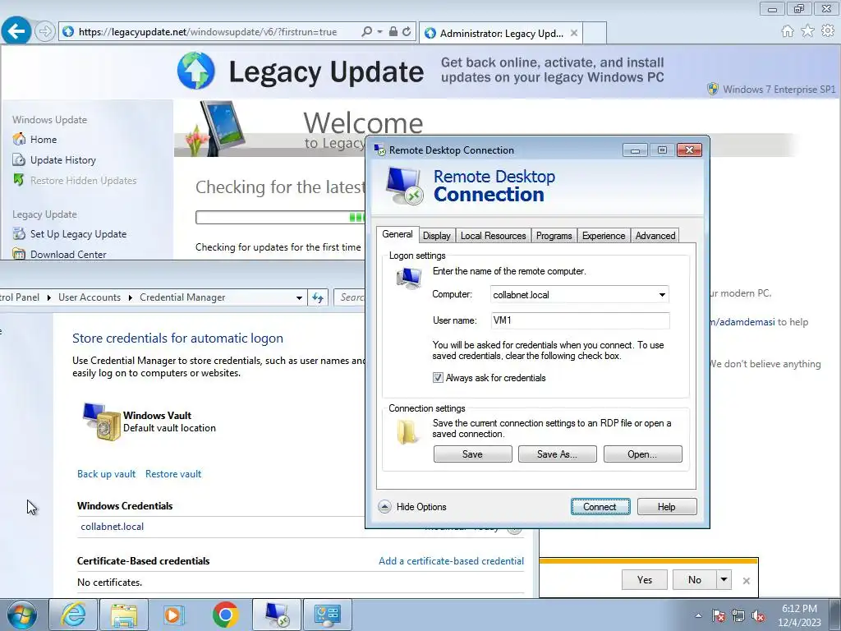This screenshot has height=631, width=841.
Task: Click the Save As... button
Action: [558, 454]
